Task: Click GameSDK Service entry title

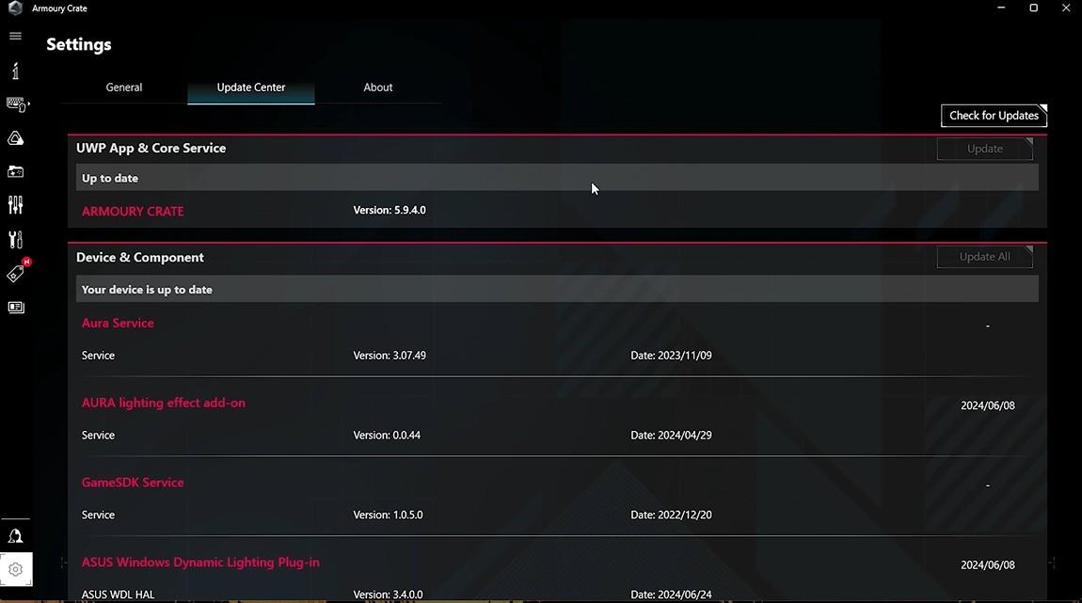Action: 133,483
